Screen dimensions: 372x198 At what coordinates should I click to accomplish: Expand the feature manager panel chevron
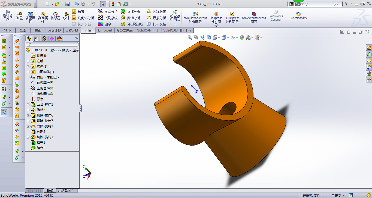[x=76, y=39]
